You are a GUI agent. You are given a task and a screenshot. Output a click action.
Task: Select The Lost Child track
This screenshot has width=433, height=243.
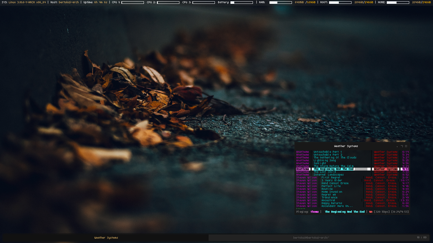pyautogui.click(x=324, y=172)
